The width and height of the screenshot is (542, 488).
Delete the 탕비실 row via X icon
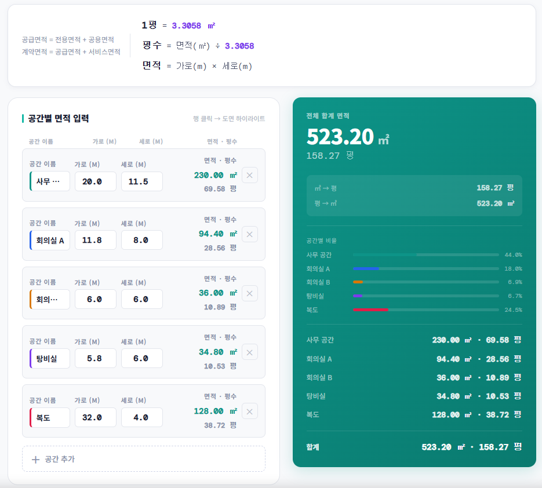coord(250,352)
